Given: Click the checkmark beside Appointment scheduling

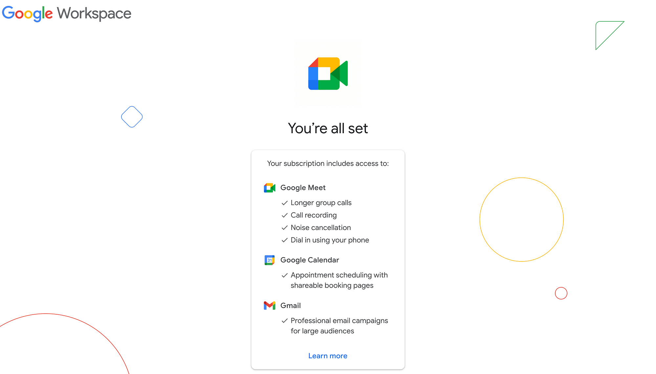Looking at the screenshot, I should coord(285,275).
